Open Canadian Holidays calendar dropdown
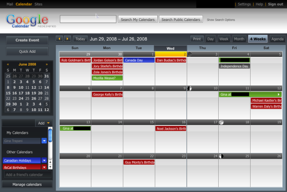The image size is (287, 192). pos(44,160)
